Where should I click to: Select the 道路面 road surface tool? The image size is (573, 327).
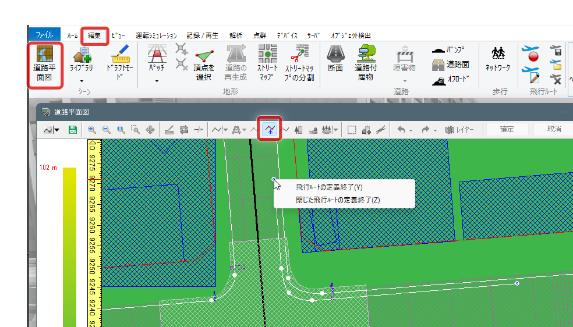pyautogui.click(x=451, y=65)
